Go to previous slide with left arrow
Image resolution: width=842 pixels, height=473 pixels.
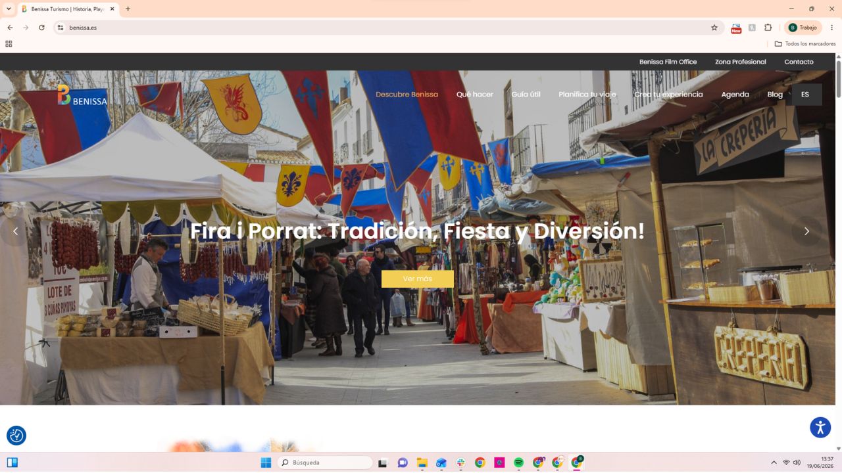[x=15, y=231]
